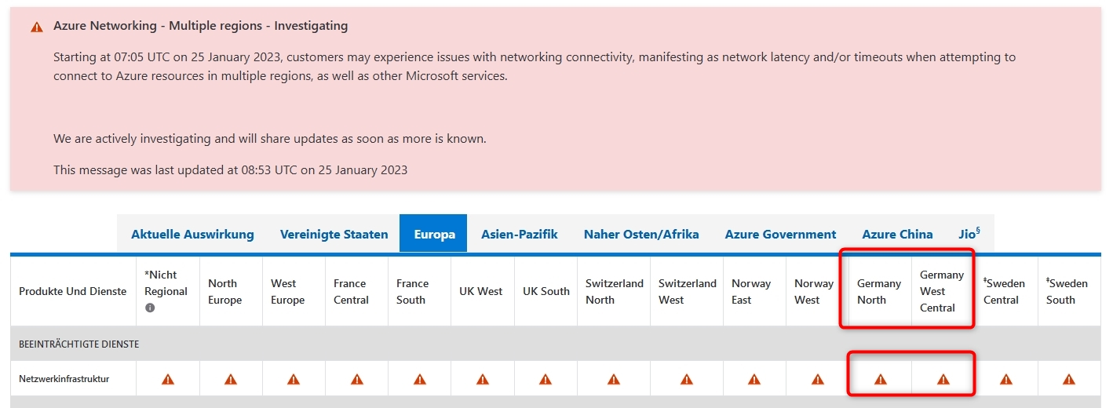The height and width of the screenshot is (408, 1113).
Task: Click the Switzerland North warning icon
Action: (x=614, y=379)
